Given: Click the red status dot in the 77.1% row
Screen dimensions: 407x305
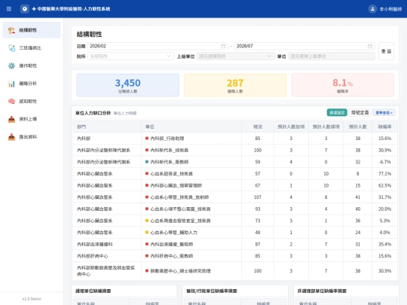Looking at the screenshot, I should point(147,173).
